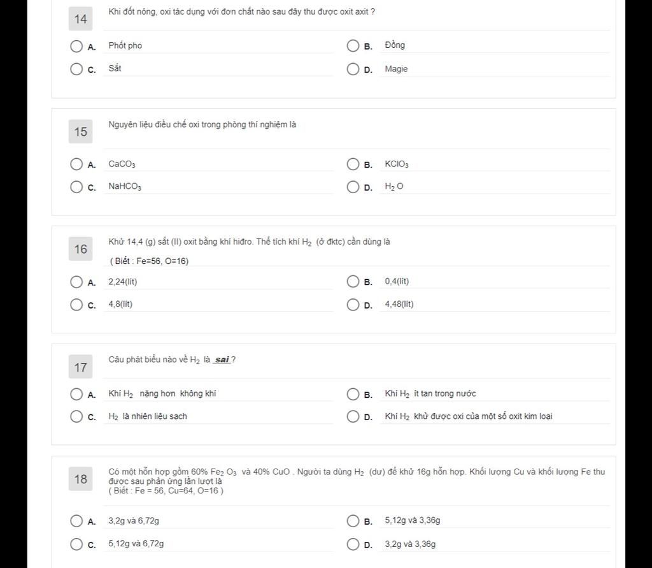The width and height of the screenshot is (652, 568).
Task: Pick '5,12g và 6,72g' in question 18
Action: tap(76, 544)
